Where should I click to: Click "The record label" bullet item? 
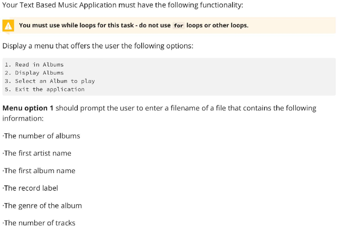coord(30,188)
